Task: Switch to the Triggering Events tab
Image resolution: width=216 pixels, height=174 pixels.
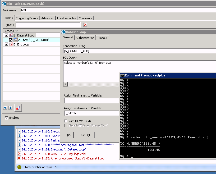Action: (x=27, y=18)
